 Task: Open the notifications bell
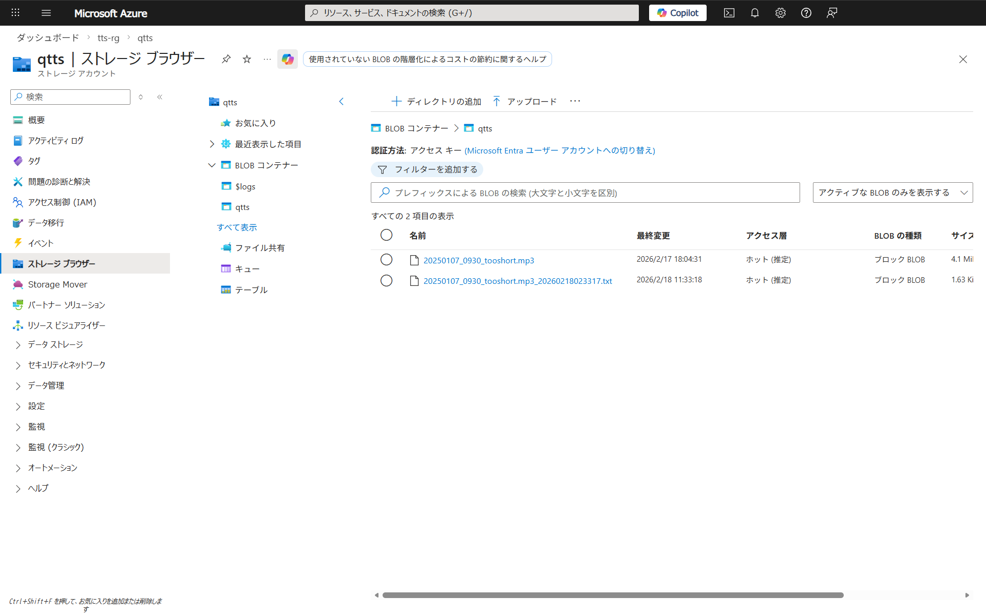point(754,13)
